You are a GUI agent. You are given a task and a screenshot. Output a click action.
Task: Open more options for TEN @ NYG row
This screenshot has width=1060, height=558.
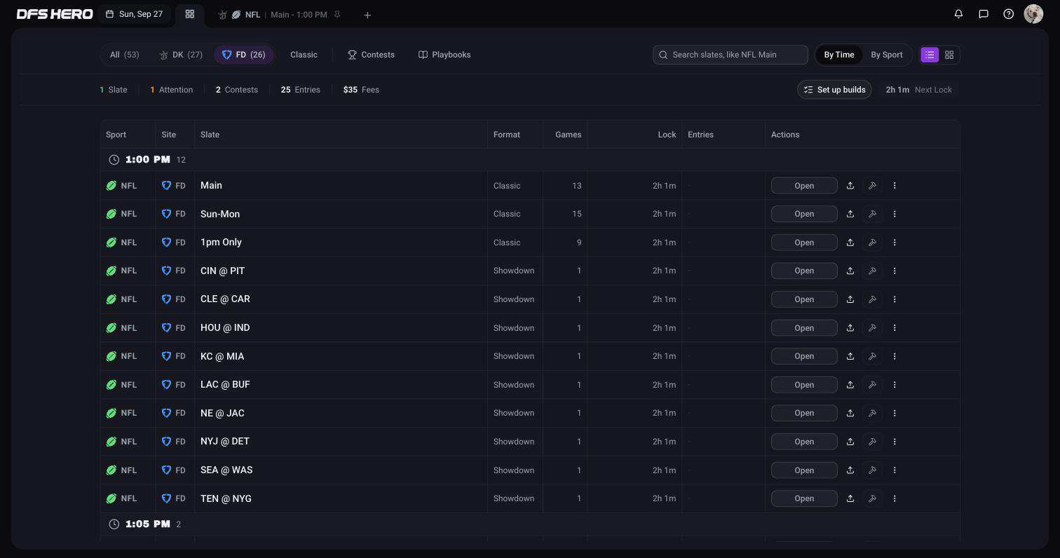(895, 498)
